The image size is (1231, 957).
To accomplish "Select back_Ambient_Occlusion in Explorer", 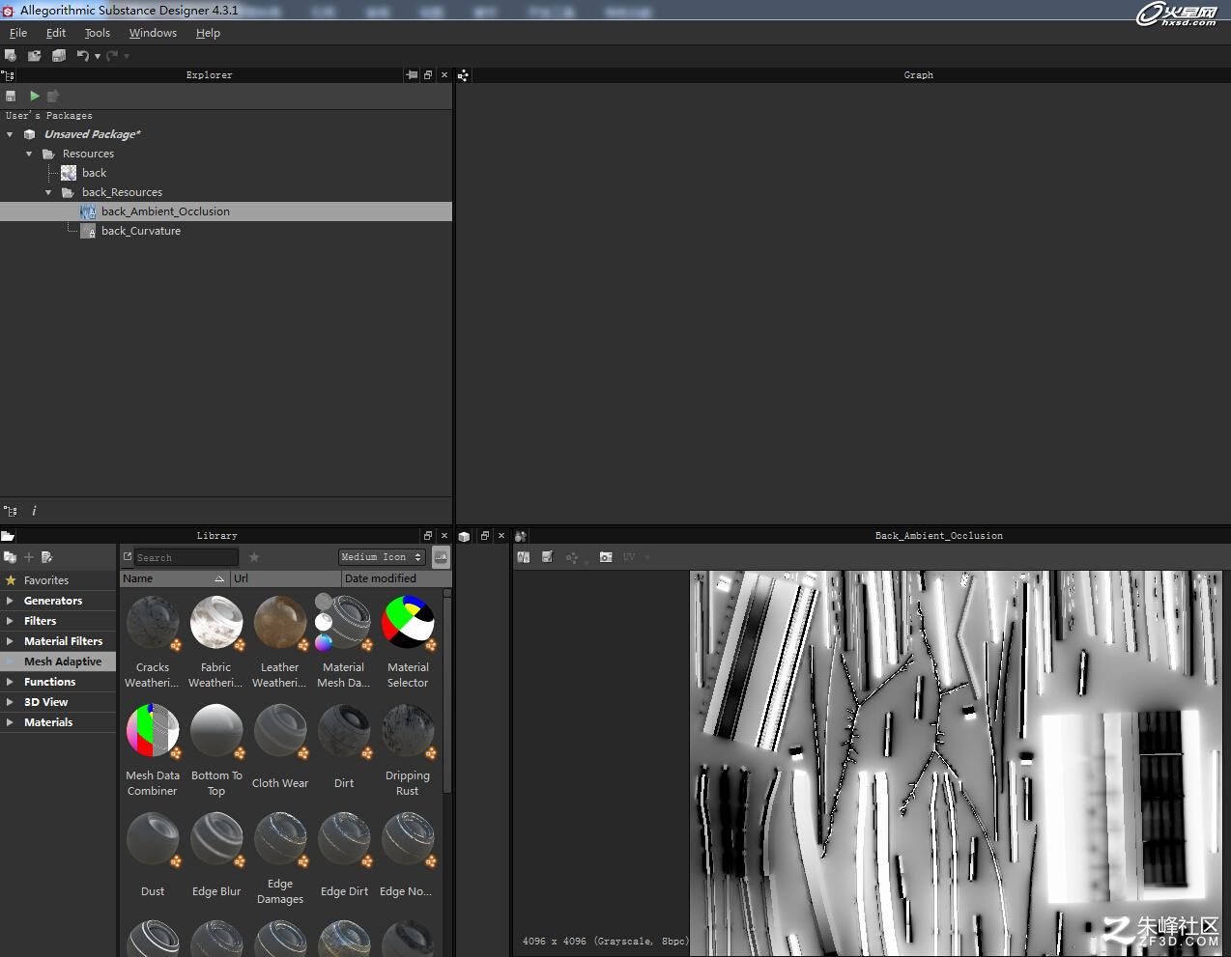I will pos(226,211).
